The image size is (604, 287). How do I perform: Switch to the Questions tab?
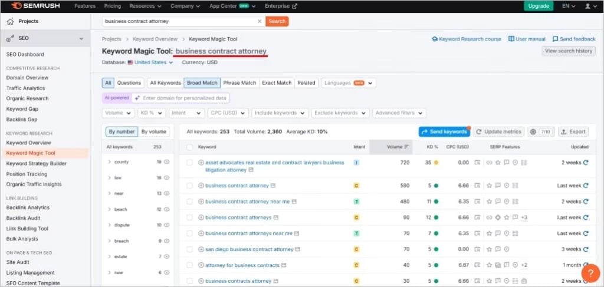(x=129, y=83)
